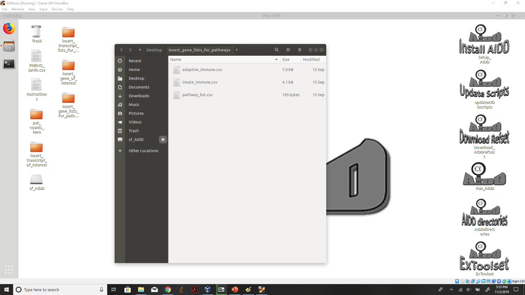Viewport: 525px width, 295px height.
Task: Open VirtualBox Help menu
Action: click(x=70, y=9)
